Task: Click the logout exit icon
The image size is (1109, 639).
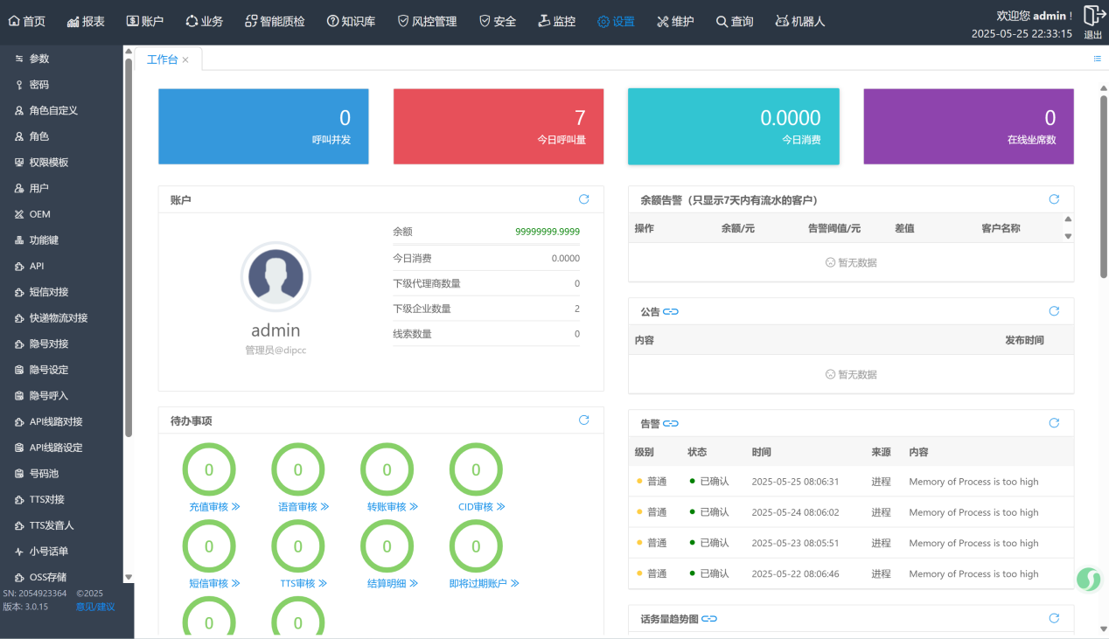Action: [x=1092, y=17]
